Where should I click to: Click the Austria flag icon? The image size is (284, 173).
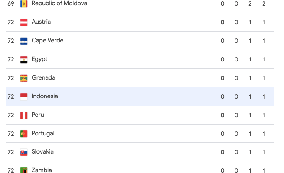[x=24, y=22]
